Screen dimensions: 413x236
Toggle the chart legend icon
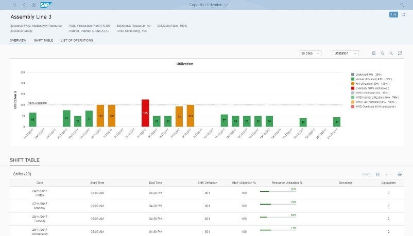click(374, 53)
